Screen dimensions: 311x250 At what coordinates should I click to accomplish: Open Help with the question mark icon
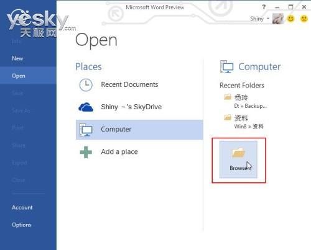tap(264, 7)
